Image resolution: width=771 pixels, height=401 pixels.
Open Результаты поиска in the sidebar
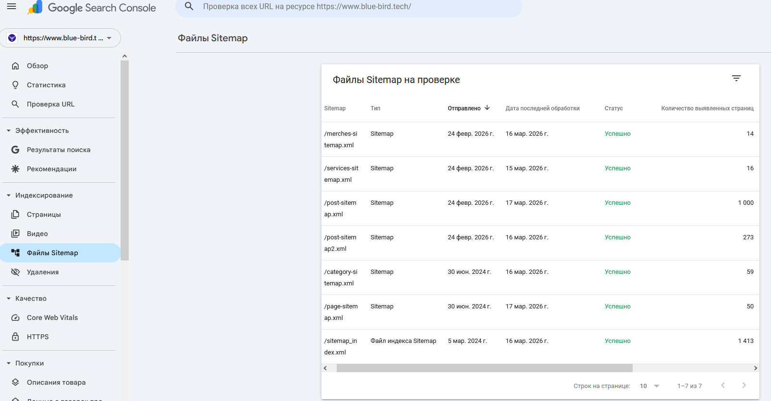[59, 150]
